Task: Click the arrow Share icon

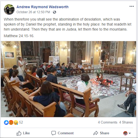Action: (96, 133)
